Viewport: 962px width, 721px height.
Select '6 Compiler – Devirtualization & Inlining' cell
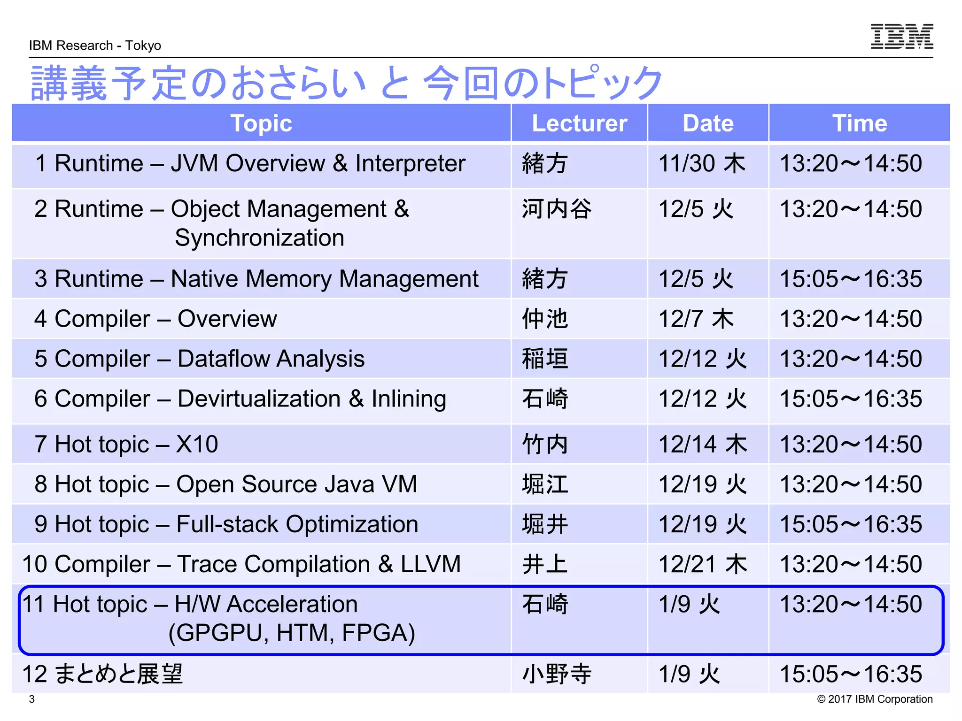pos(261,401)
